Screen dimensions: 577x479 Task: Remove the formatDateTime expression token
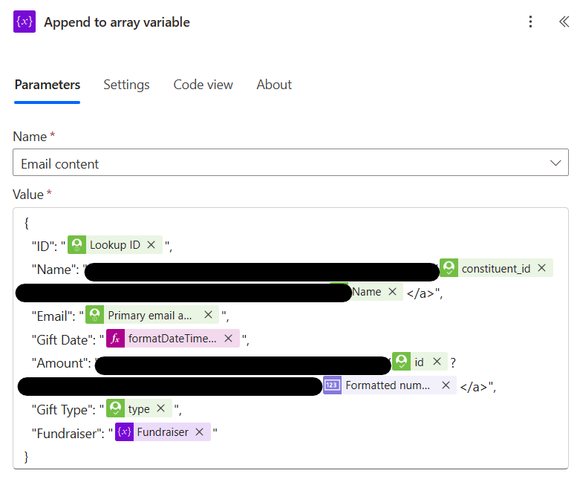click(x=229, y=338)
